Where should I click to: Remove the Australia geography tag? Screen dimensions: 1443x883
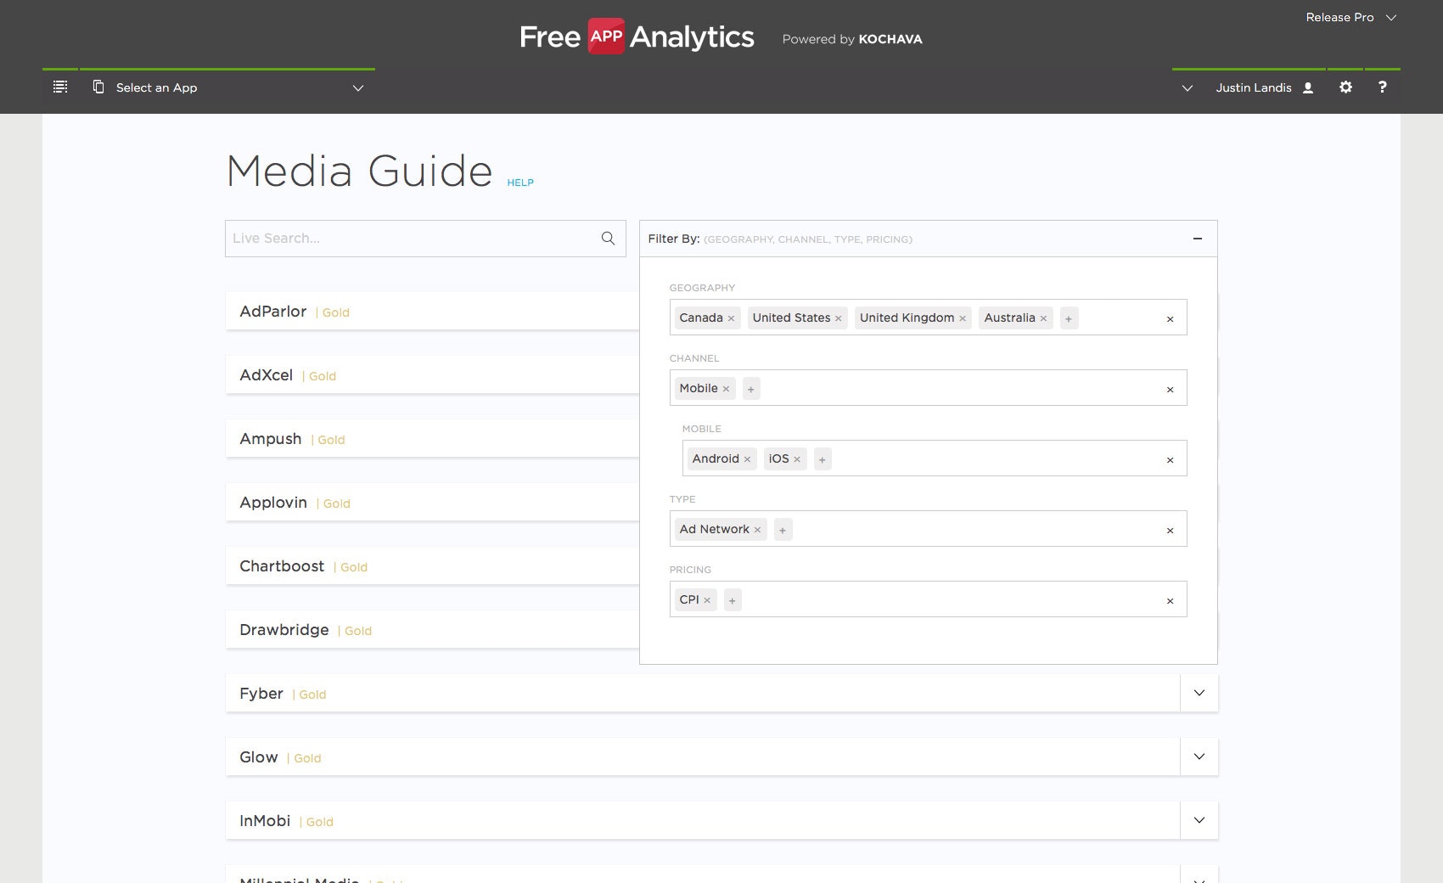1043,318
